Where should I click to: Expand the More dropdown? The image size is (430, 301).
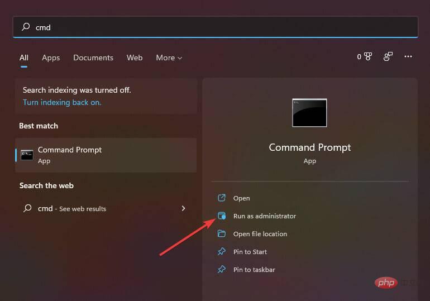click(169, 58)
